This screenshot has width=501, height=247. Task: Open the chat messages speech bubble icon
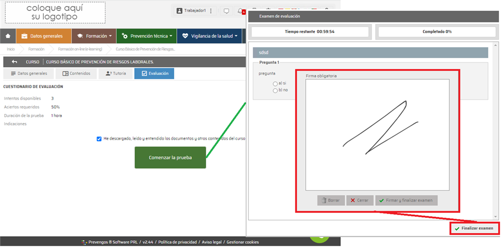[x=226, y=11]
